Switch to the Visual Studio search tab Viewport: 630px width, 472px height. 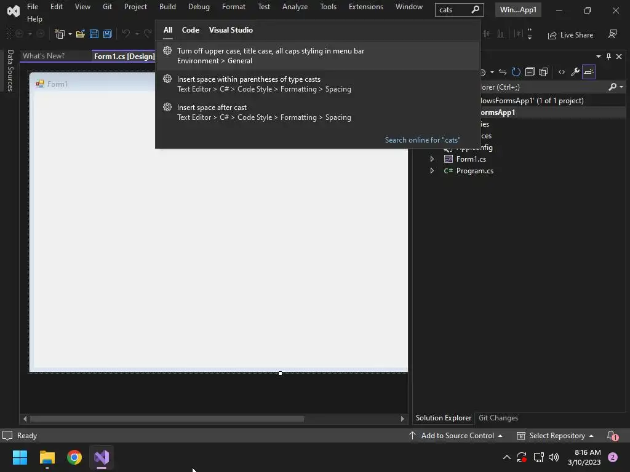(231, 30)
